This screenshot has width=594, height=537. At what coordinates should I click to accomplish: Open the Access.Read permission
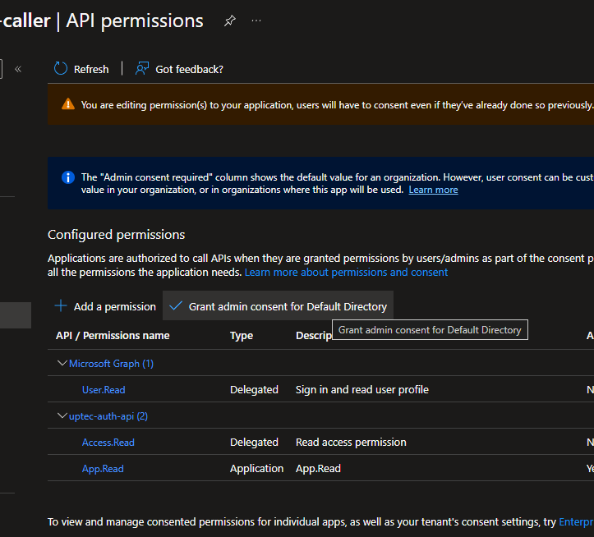108,442
